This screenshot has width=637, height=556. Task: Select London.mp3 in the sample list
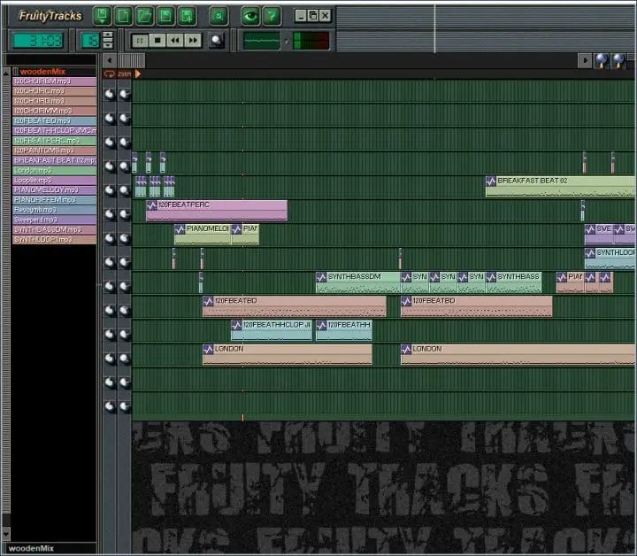pos(55,170)
